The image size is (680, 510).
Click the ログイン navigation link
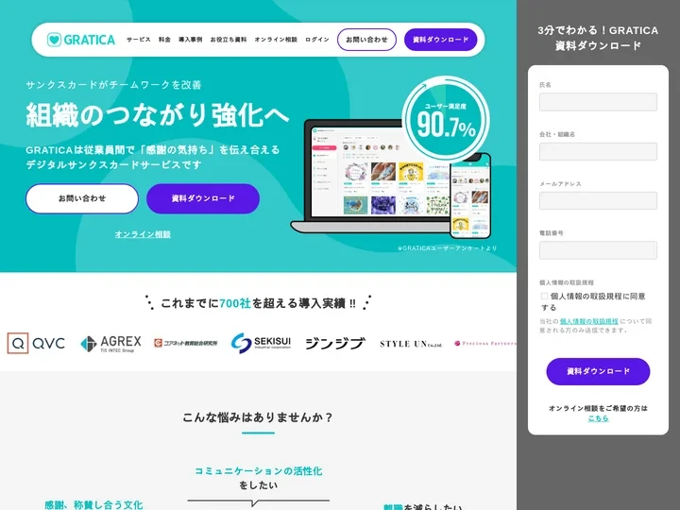[x=317, y=40]
